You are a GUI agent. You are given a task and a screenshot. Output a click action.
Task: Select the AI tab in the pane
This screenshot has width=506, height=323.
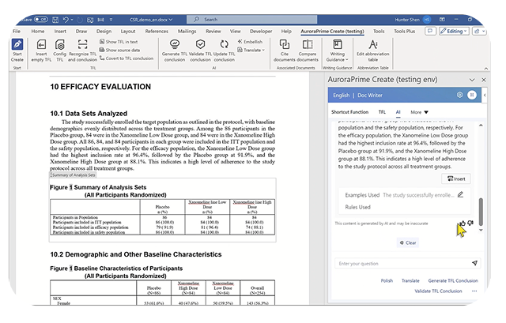click(x=398, y=112)
